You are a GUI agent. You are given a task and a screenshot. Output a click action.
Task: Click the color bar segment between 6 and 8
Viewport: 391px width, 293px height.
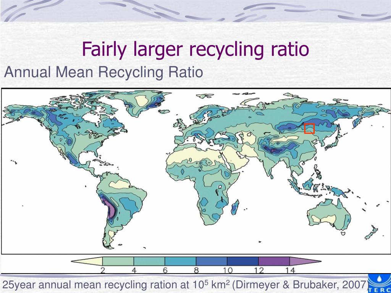(180, 261)
